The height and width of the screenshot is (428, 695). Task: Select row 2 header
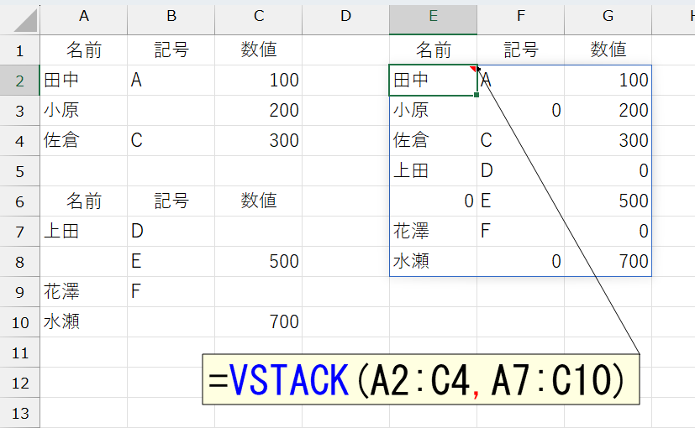point(19,81)
